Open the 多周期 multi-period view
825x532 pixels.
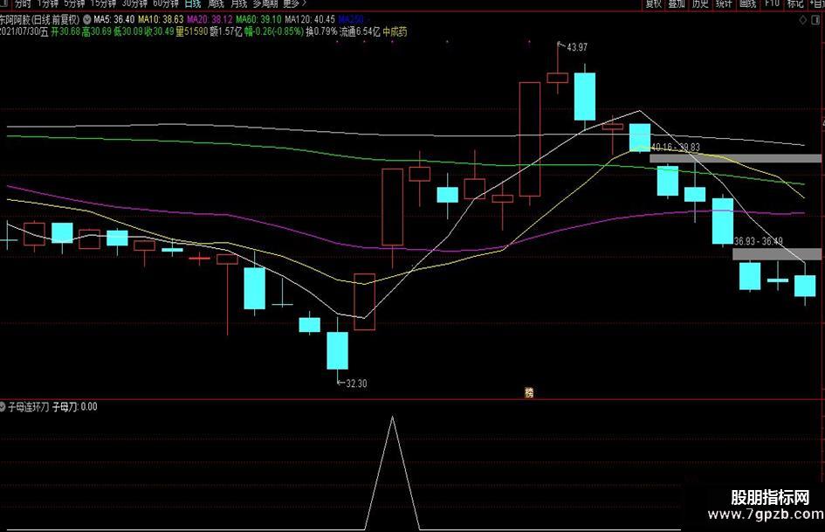[x=265, y=3]
